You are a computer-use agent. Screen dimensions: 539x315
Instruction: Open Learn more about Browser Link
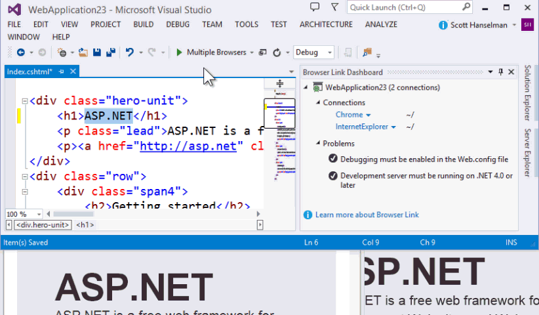point(367,215)
